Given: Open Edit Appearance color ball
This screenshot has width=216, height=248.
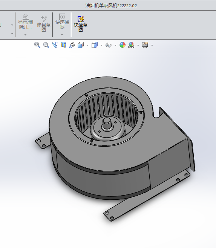Looking at the screenshot, I should pyautogui.click(x=123, y=45).
